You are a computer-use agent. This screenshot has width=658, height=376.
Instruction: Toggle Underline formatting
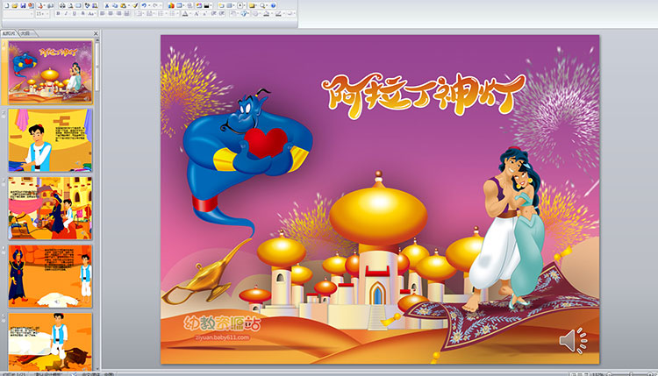(75, 13)
